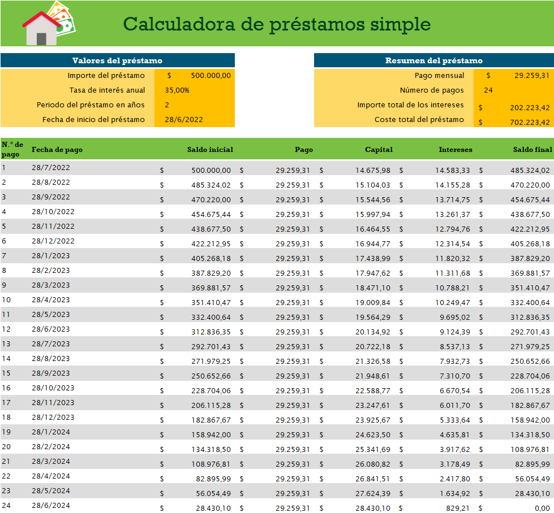554x513 pixels.
Task: Select capital value 15.104,03
Action: coord(373,185)
